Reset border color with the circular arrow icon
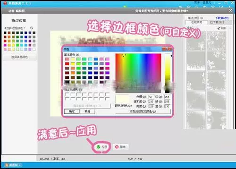 pyautogui.click(x=32, y=28)
